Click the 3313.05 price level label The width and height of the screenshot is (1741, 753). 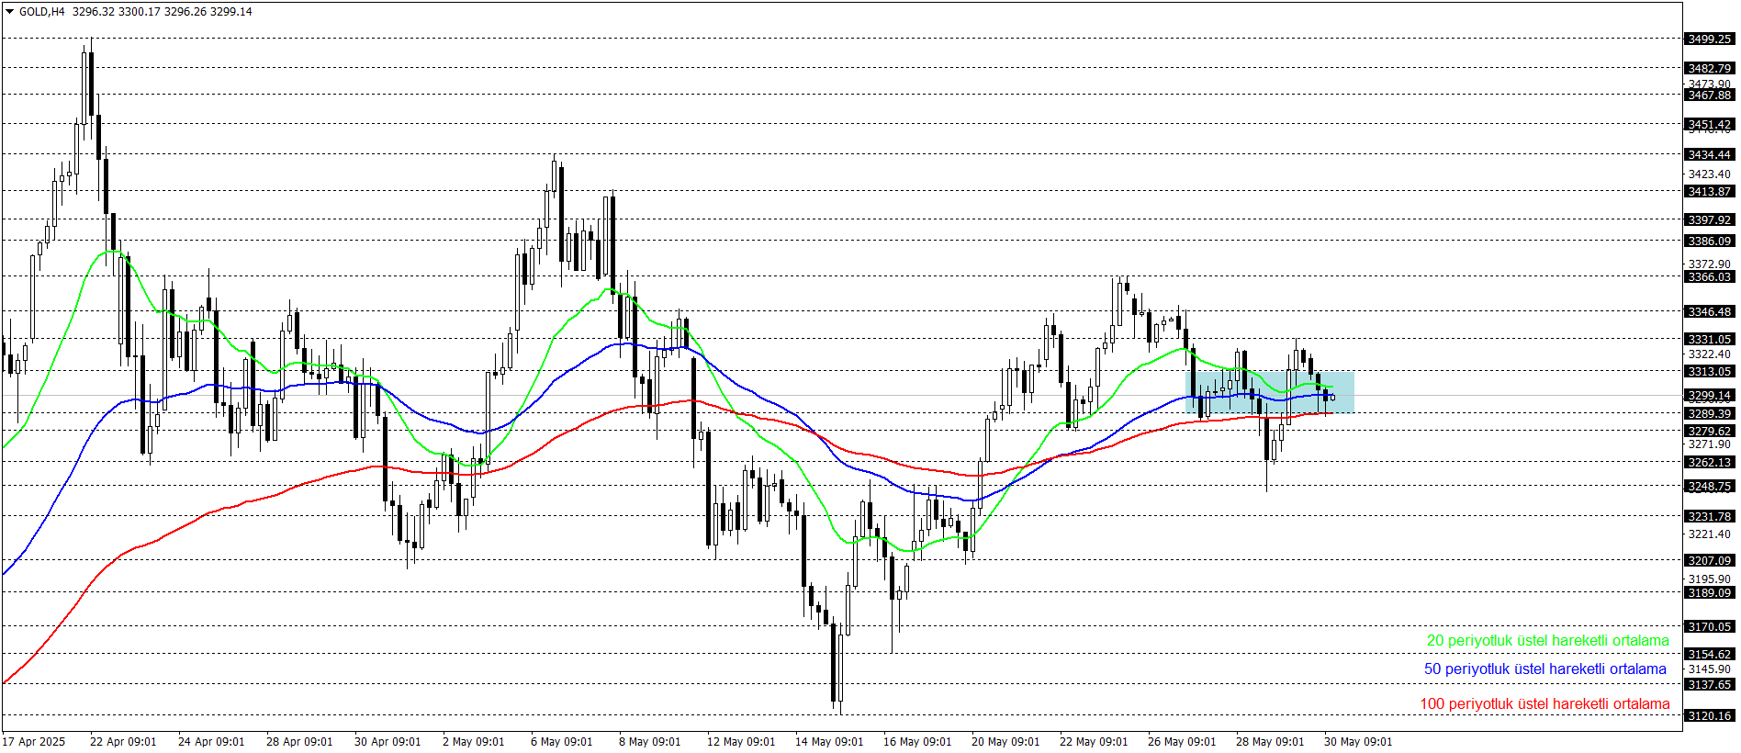pos(1709,372)
